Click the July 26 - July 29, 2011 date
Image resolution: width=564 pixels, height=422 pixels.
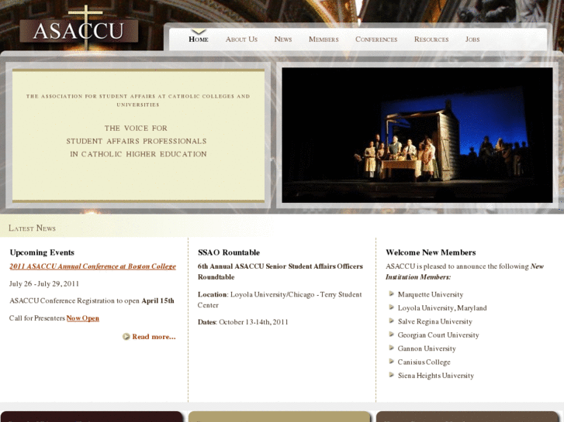coord(44,283)
